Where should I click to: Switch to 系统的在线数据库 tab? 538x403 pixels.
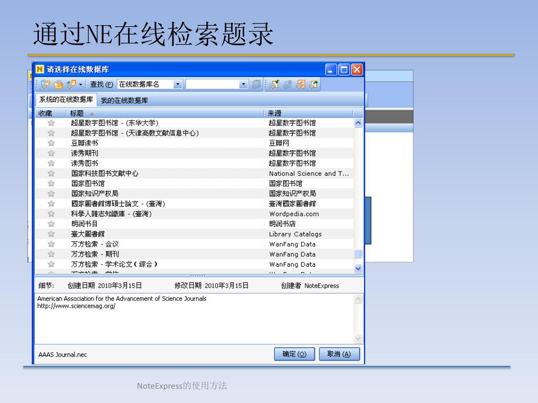click(66, 100)
